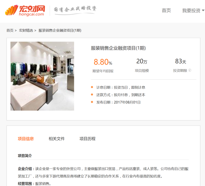Click the 83天 investment term figure
This screenshot has width=205, height=186.
(181, 61)
